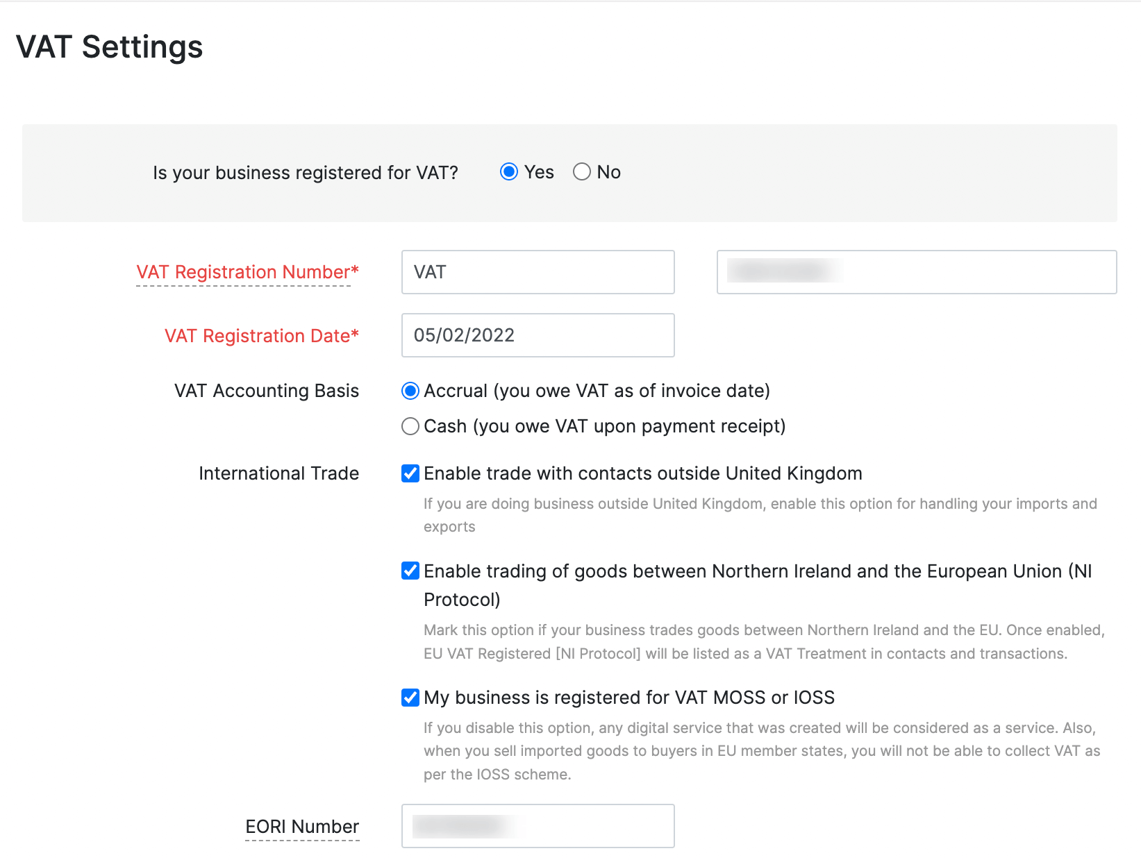Image resolution: width=1141 pixels, height=860 pixels.
Task: Click into the EORI Number input field
Action: coord(538,826)
